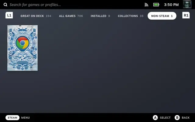
Task: Click the 3:50 PM clock
Action: tap(171, 5)
